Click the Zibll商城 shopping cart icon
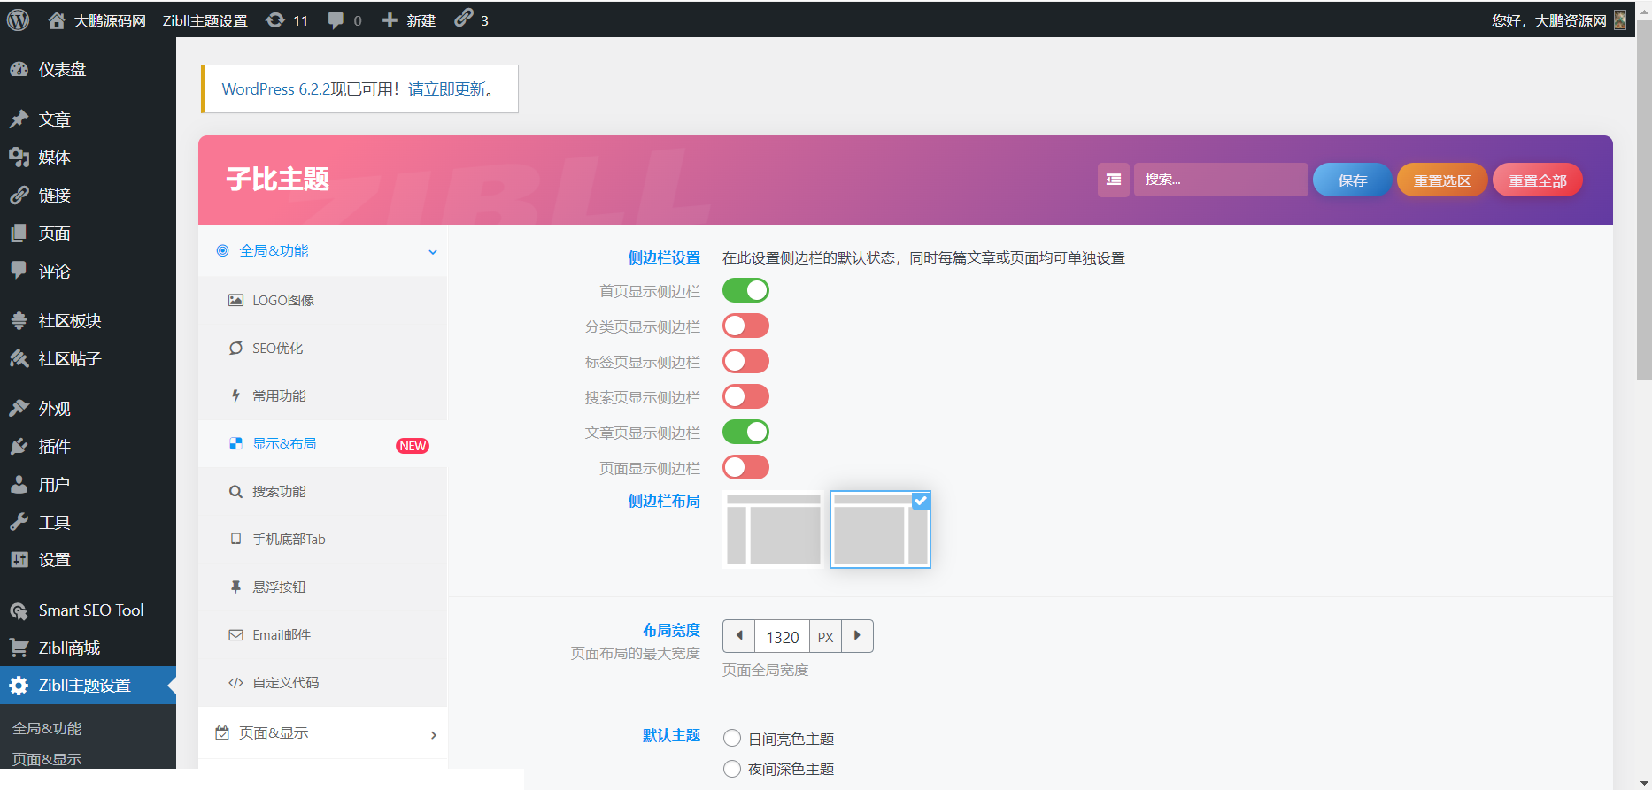 click(x=19, y=648)
